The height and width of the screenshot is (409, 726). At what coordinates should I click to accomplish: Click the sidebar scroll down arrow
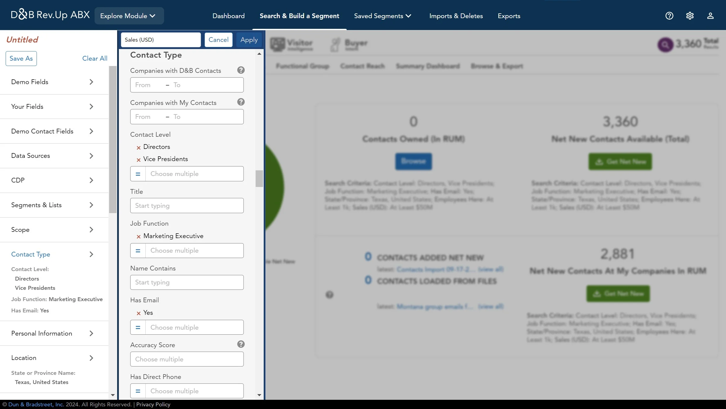113,395
